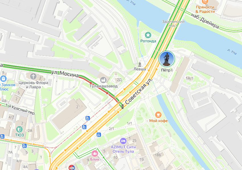Click the наб. Дрейера embankment label
The image size is (242, 170).
coord(205,21)
